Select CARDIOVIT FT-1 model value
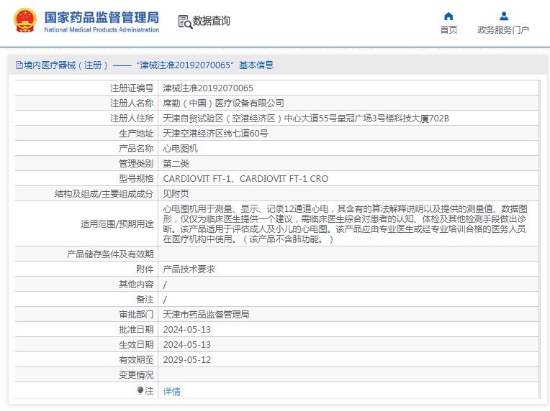This screenshot has height=411, width=550. 245,178
